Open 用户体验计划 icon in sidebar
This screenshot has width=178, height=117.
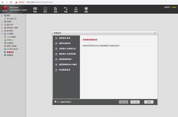pos(5,19)
